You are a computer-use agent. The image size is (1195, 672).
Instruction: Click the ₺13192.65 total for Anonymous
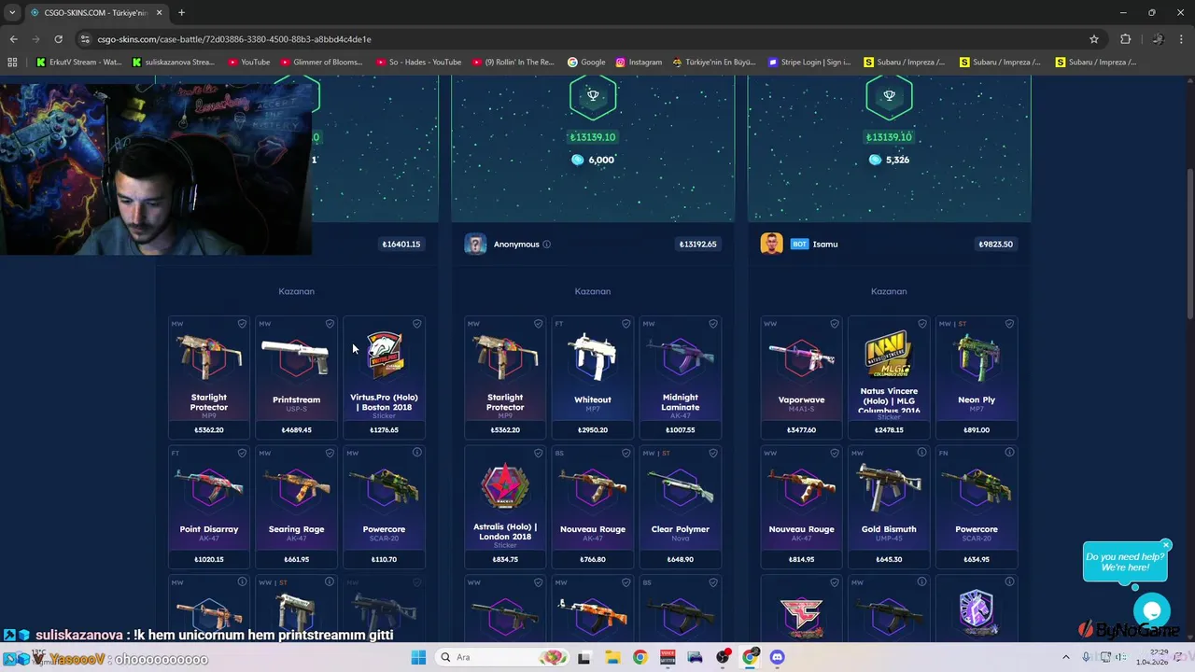pyautogui.click(x=698, y=245)
